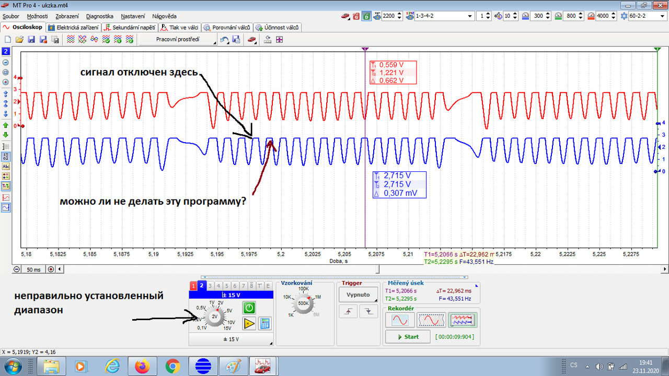This screenshot has height=376, width=669.
Task: Click the save-as floppy icon with red mark
Action: (43, 39)
